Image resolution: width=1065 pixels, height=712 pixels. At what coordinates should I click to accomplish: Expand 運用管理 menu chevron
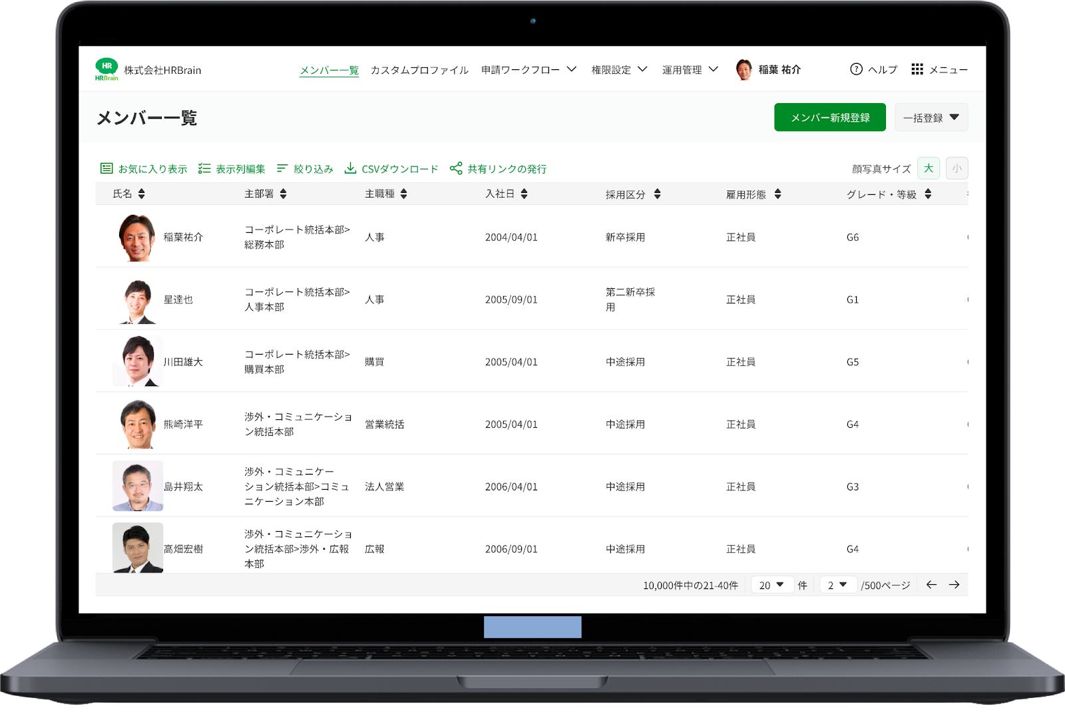click(714, 69)
